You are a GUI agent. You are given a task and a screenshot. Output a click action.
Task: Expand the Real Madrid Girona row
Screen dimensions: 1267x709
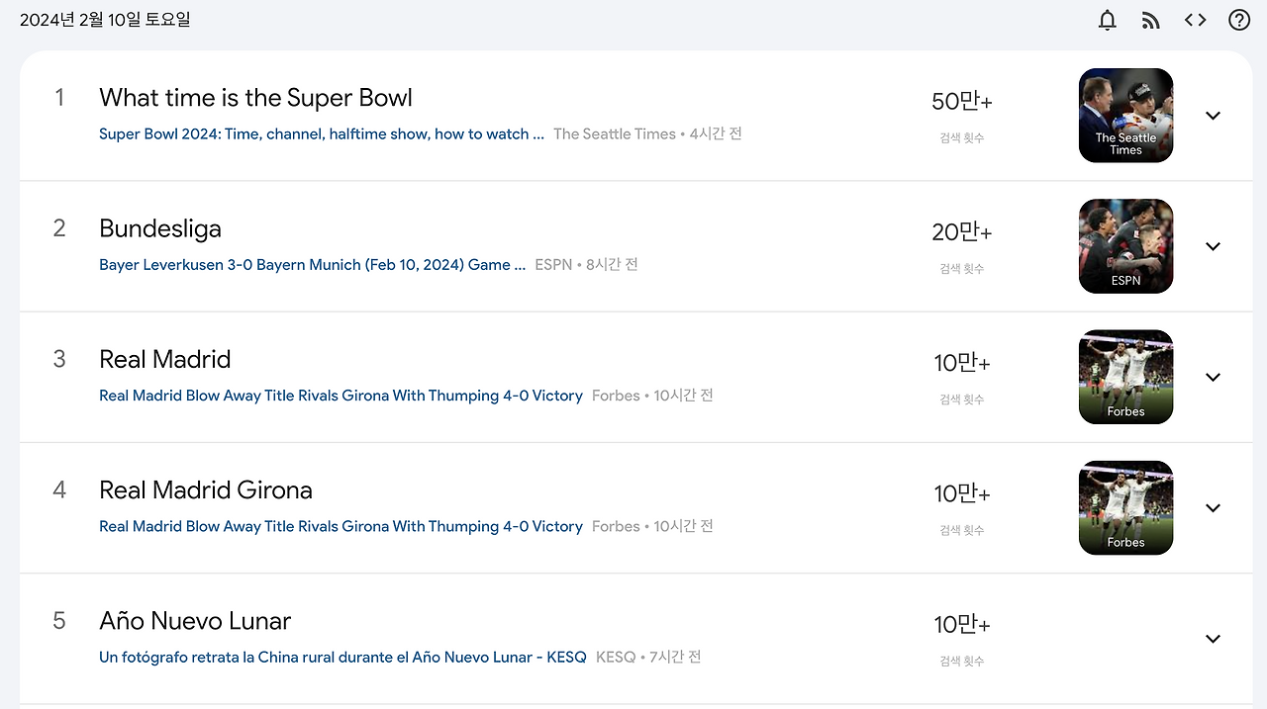coord(1213,507)
